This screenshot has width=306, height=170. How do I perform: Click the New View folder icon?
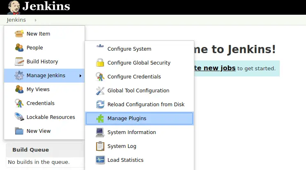19,131
